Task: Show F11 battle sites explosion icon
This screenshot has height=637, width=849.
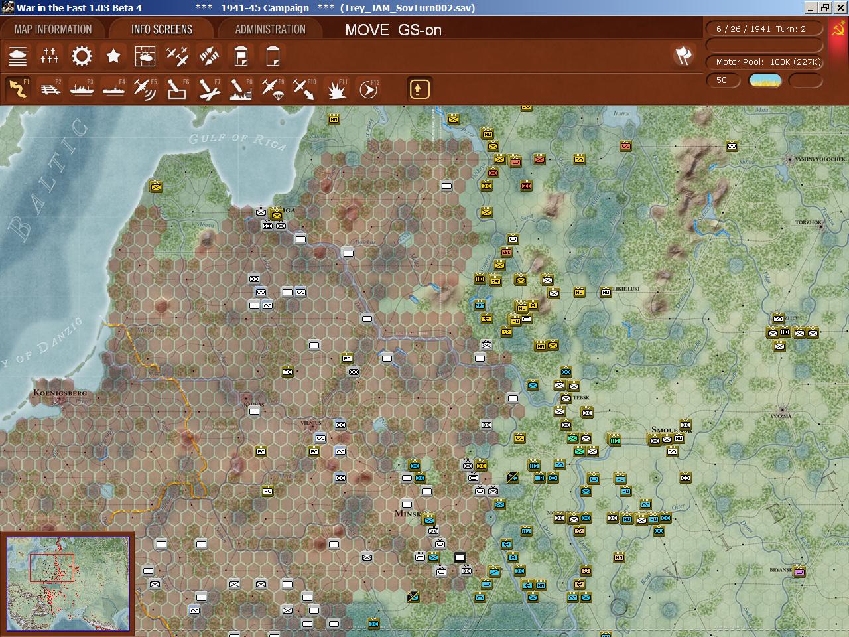Action: [336, 88]
